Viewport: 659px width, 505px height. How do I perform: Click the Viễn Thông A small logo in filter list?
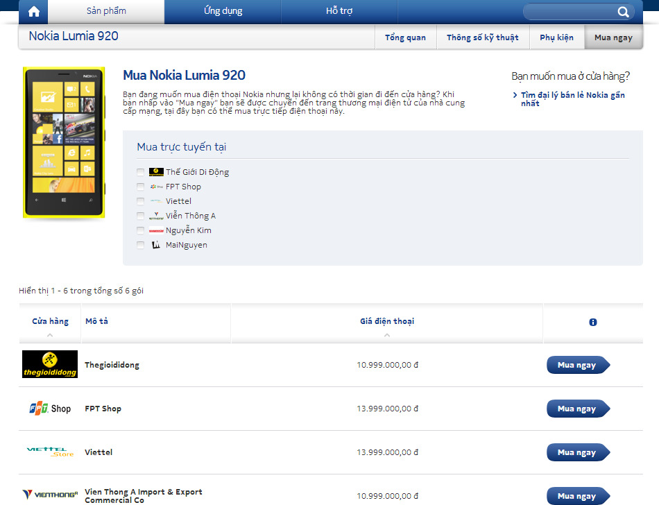click(x=156, y=216)
